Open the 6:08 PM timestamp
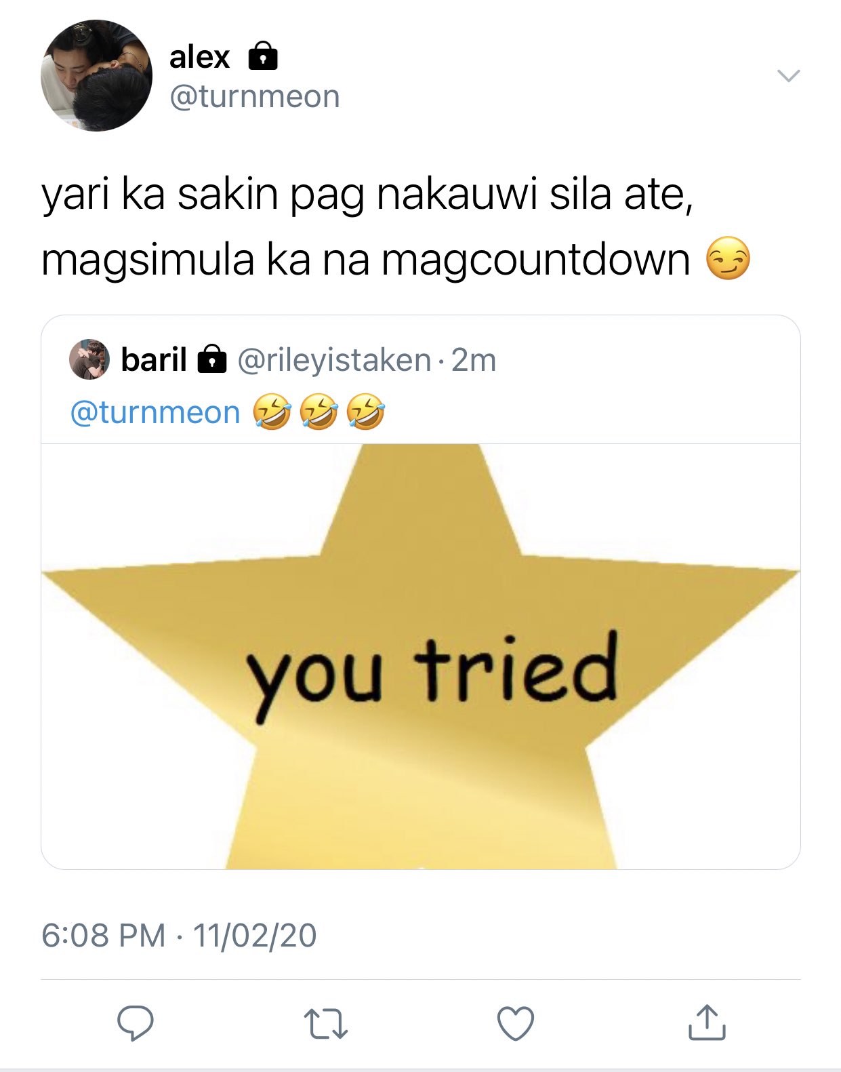Viewport: 841px width, 1072px height. pos(104,935)
